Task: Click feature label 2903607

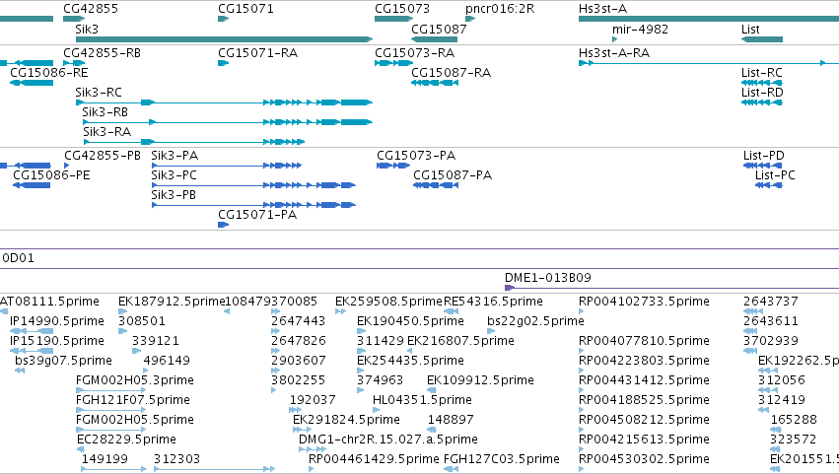Action: tap(298, 361)
